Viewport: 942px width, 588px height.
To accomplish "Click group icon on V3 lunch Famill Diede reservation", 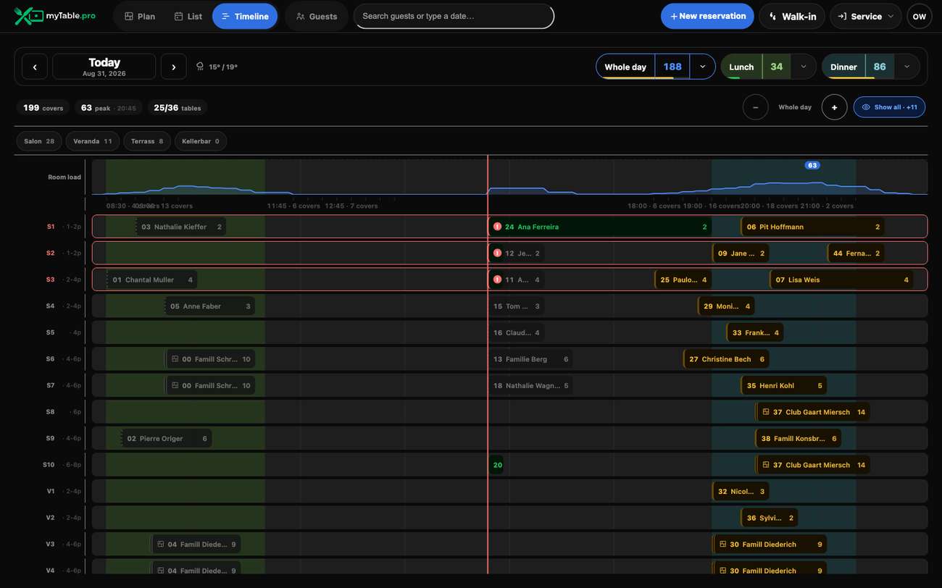I will (160, 545).
